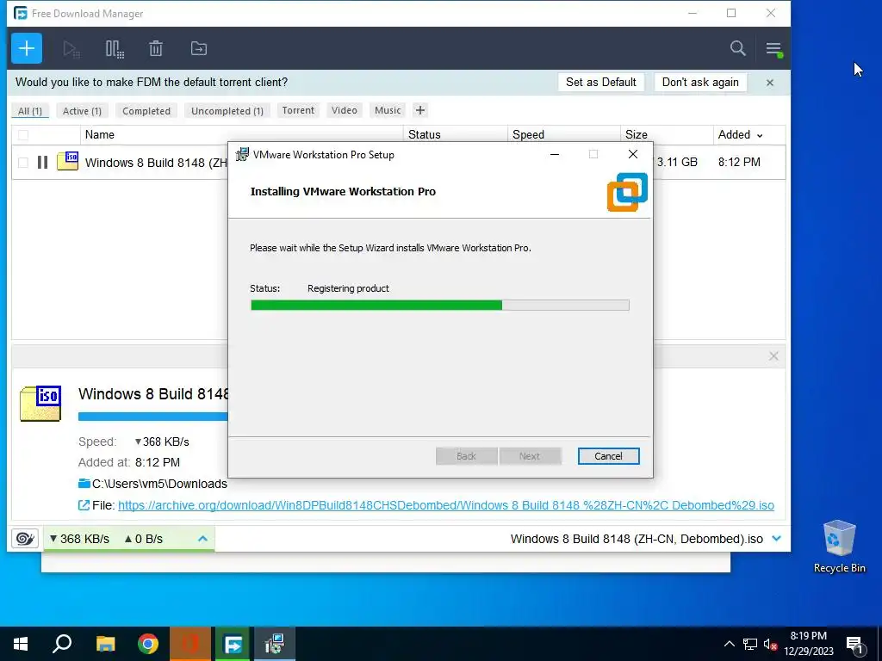Open taskbar search
This screenshot has height=661, width=882.
tap(62, 644)
